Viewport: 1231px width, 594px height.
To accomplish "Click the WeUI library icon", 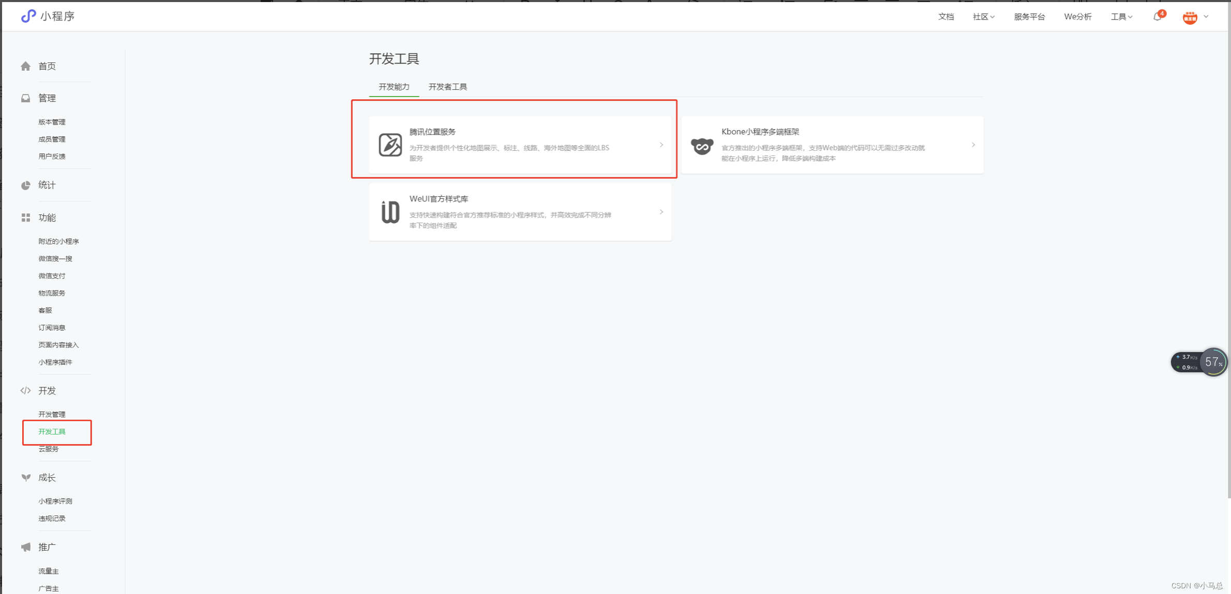I will click(x=390, y=212).
